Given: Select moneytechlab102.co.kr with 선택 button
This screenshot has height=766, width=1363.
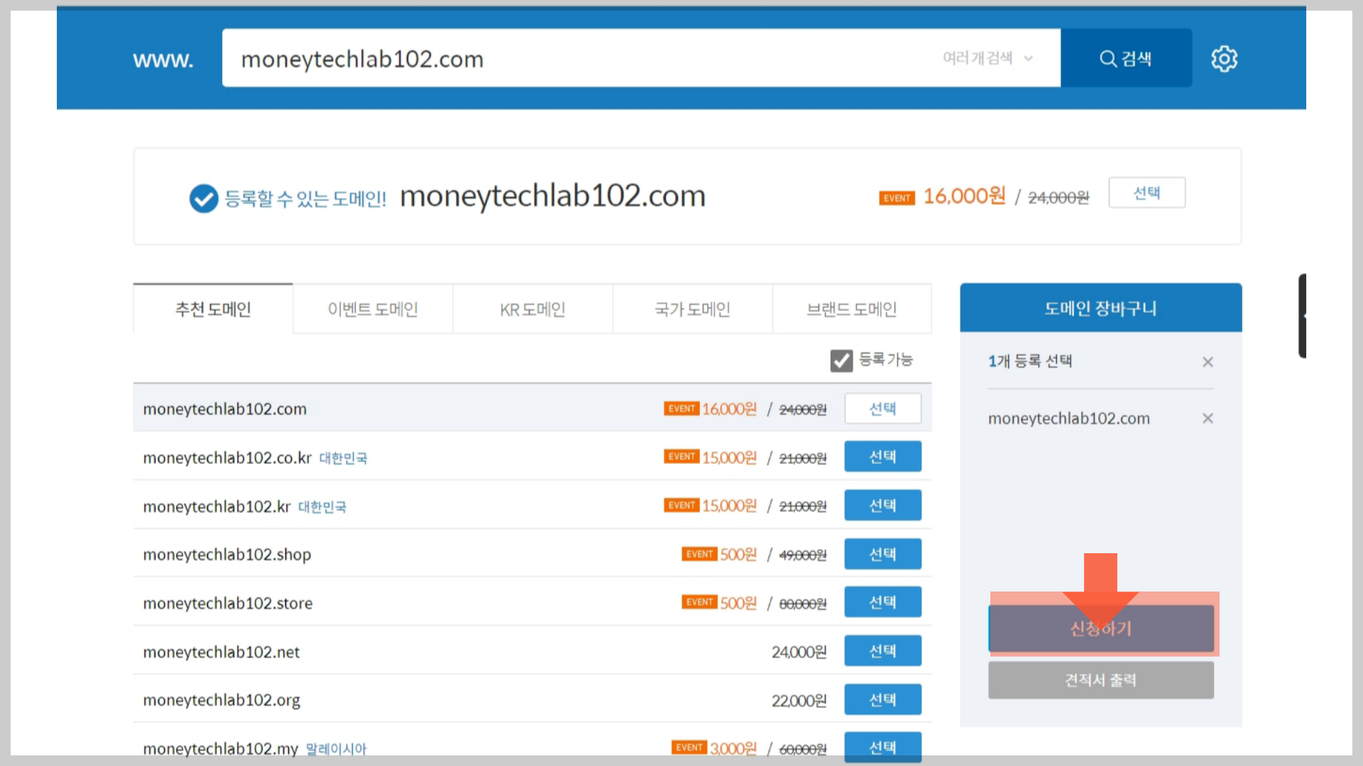Looking at the screenshot, I should pyautogui.click(x=882, y=457).
